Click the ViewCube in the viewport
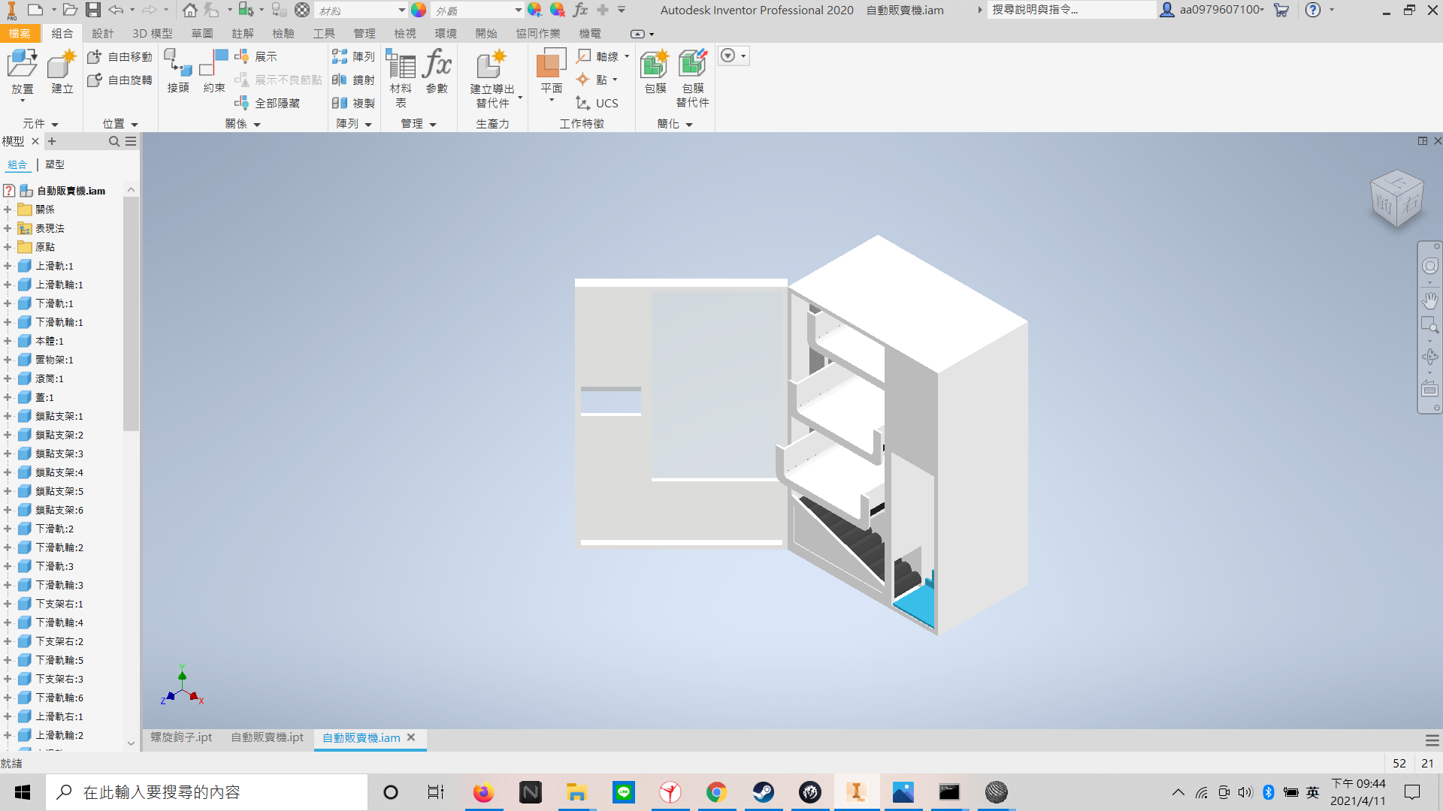Screen dimensions: 1443x811 pyautogui.click(x=1396, y=199)
